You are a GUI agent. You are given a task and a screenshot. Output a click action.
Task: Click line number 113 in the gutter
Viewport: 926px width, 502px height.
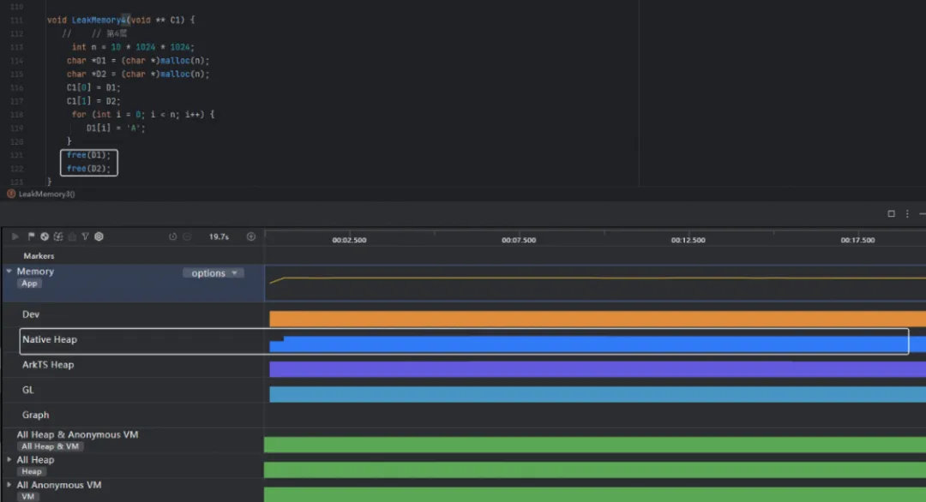click(x=16, y=47)
